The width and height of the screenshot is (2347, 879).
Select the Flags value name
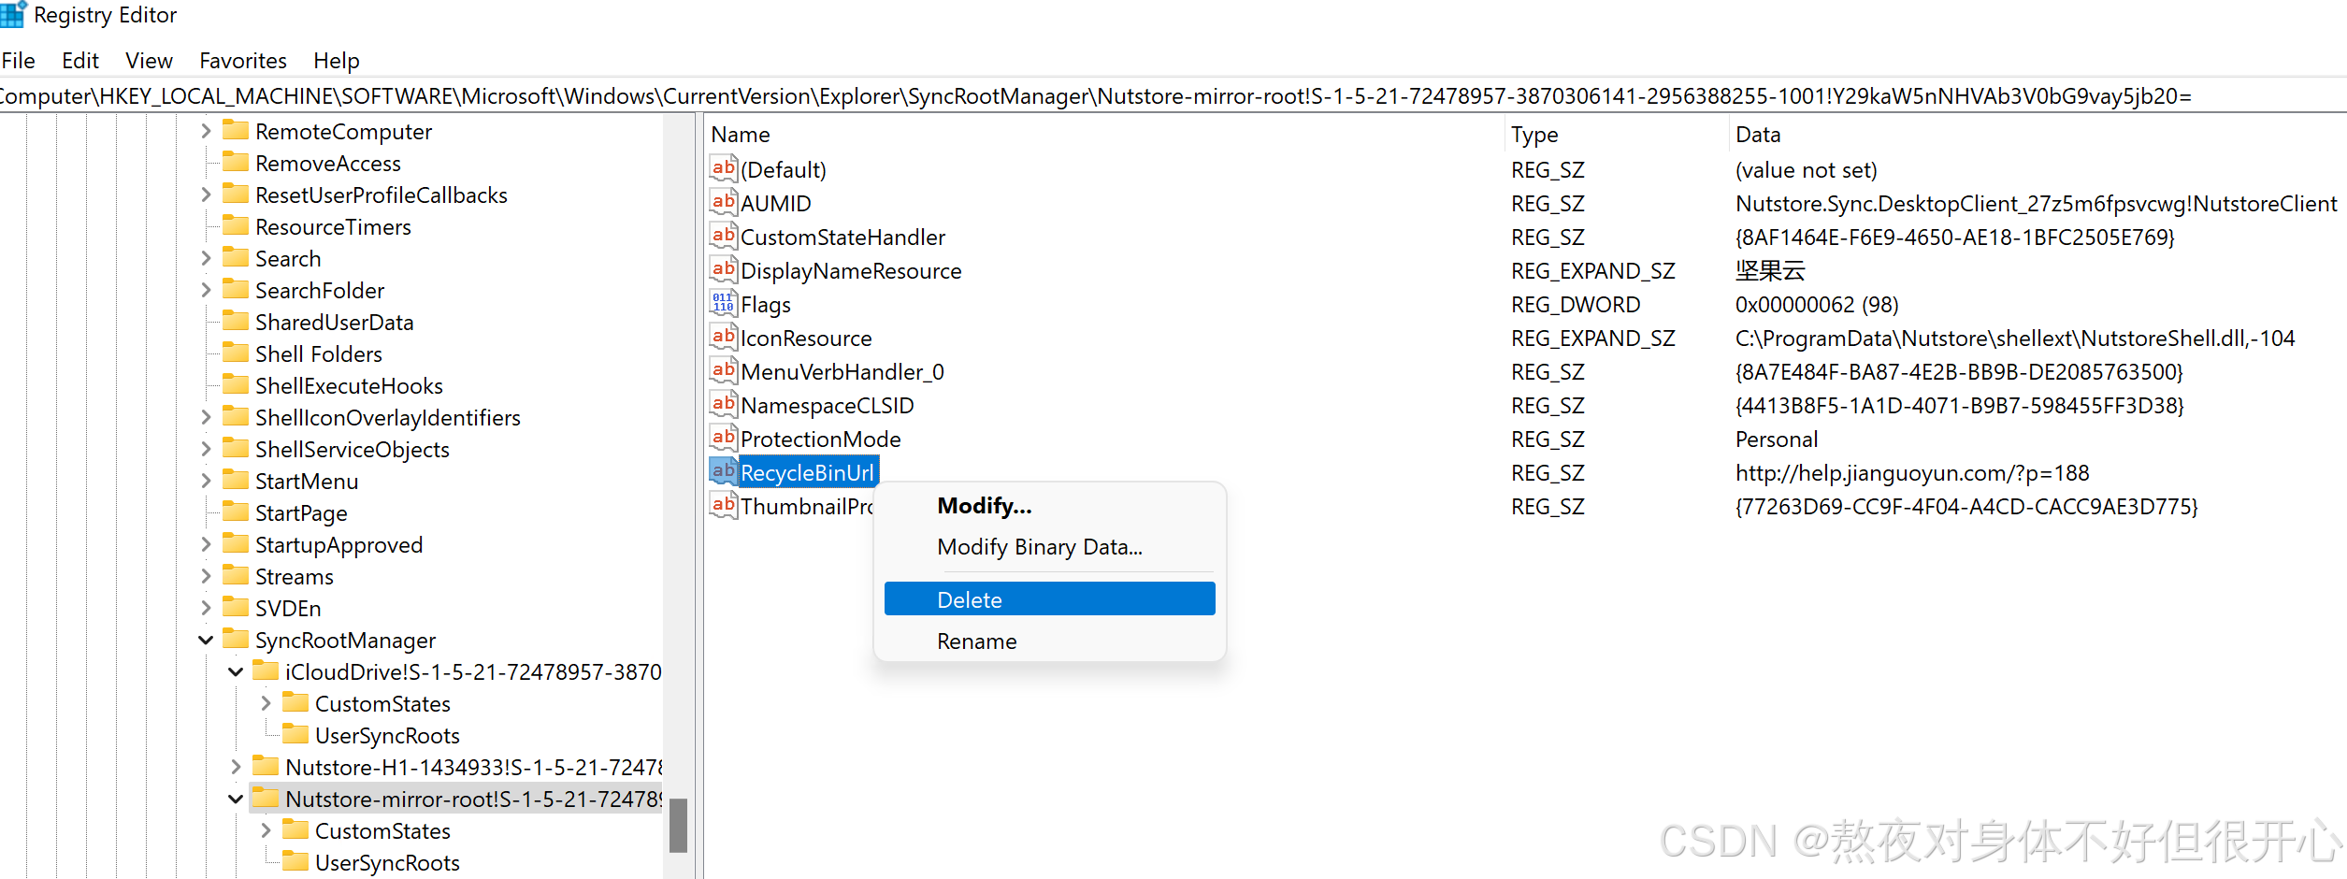click(766, 305)
